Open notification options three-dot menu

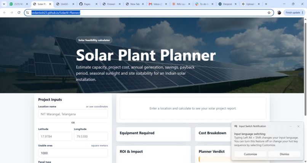pyautogui.click(x=290, y=126)
